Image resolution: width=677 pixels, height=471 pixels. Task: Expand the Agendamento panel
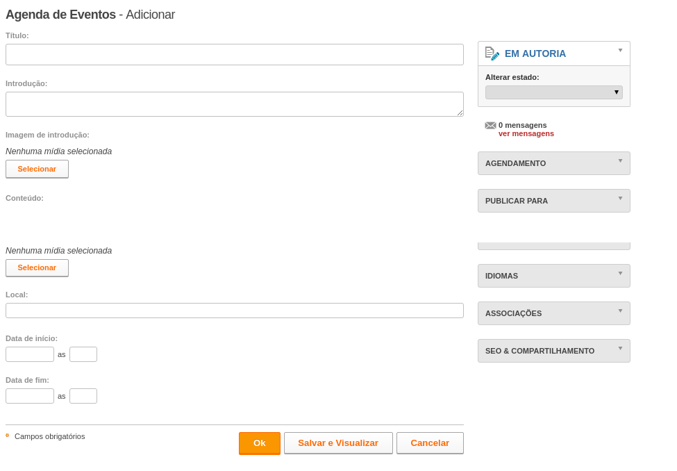[x=554, y=163]
